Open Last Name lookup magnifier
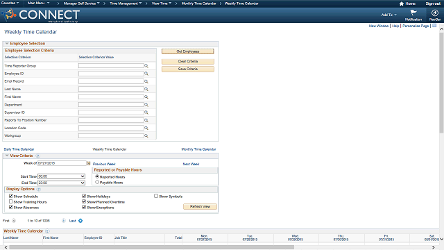Viewport: 444px width, 250px height. point(146,89)
